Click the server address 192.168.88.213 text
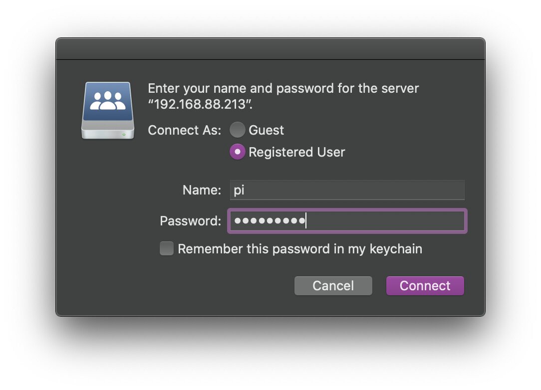The image size is (541, 390). 200,104
